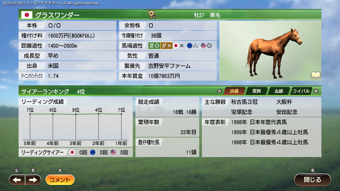
Task: Click the earning index value 1.74
Action: pyautogui.click(x=53, y=76)
